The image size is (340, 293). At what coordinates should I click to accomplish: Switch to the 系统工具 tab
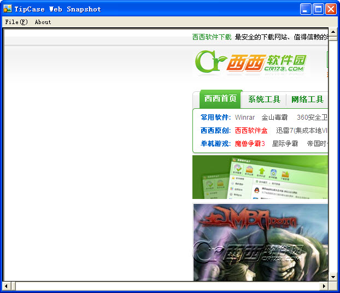tap(264, 99)
